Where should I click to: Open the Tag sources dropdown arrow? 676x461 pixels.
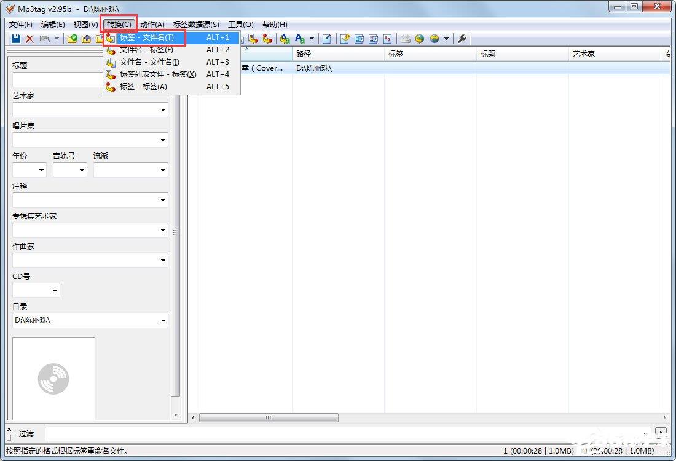(446, 39)
